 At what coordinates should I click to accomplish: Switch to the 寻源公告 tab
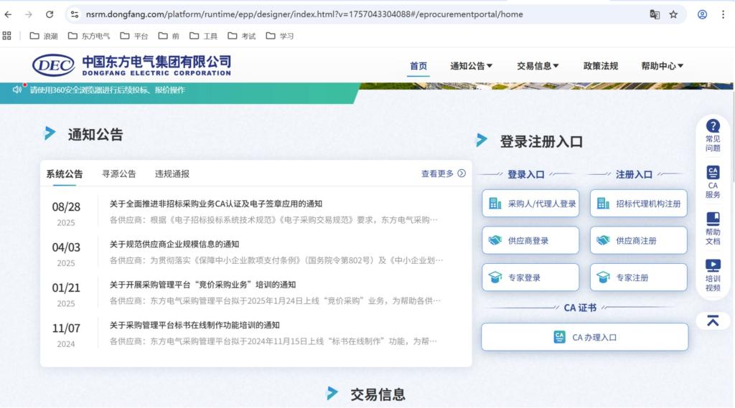118,174
